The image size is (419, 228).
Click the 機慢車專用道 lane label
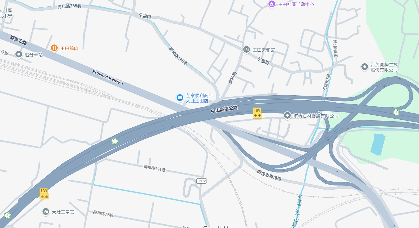coord(269,175)
